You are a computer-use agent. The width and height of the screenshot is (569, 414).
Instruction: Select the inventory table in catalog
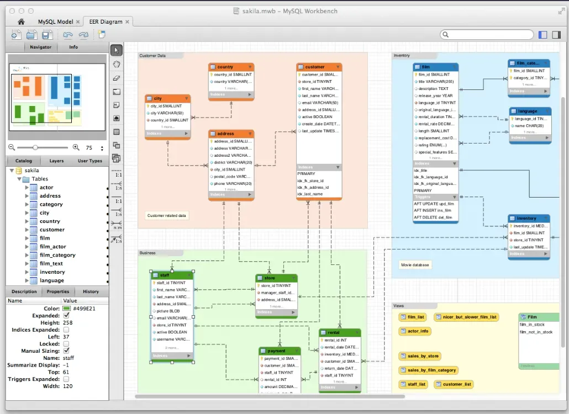52,272
